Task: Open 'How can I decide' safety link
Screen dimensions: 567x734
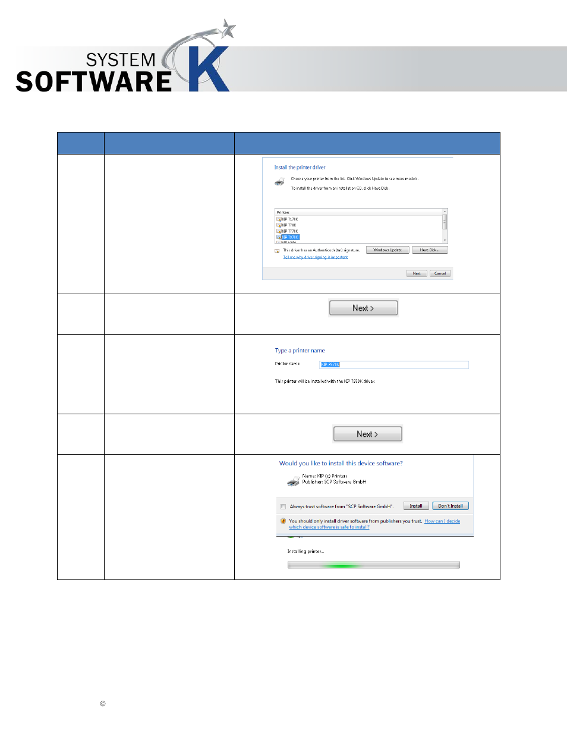Action: tap(442, 521)
